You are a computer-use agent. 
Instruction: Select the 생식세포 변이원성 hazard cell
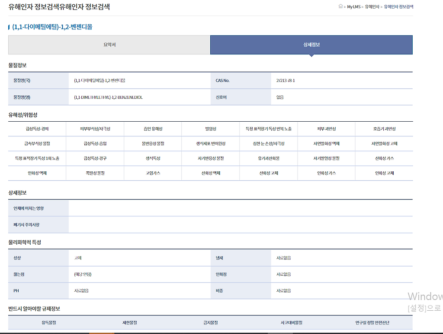pyautogui.click(x=211, y=143)
